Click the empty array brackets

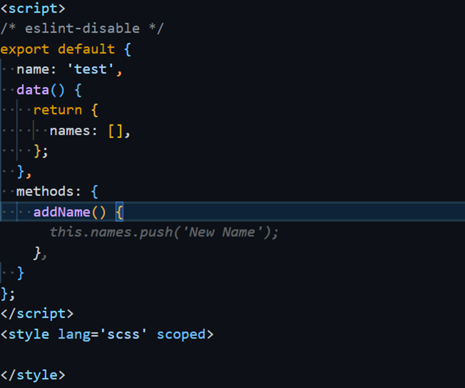click(x=116, y=131)
